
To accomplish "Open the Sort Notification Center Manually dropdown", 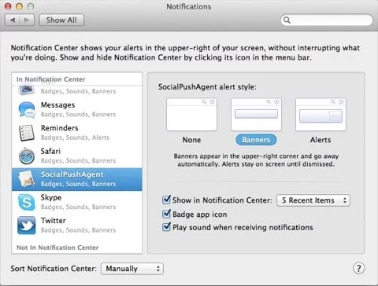I will click(132, 269).
